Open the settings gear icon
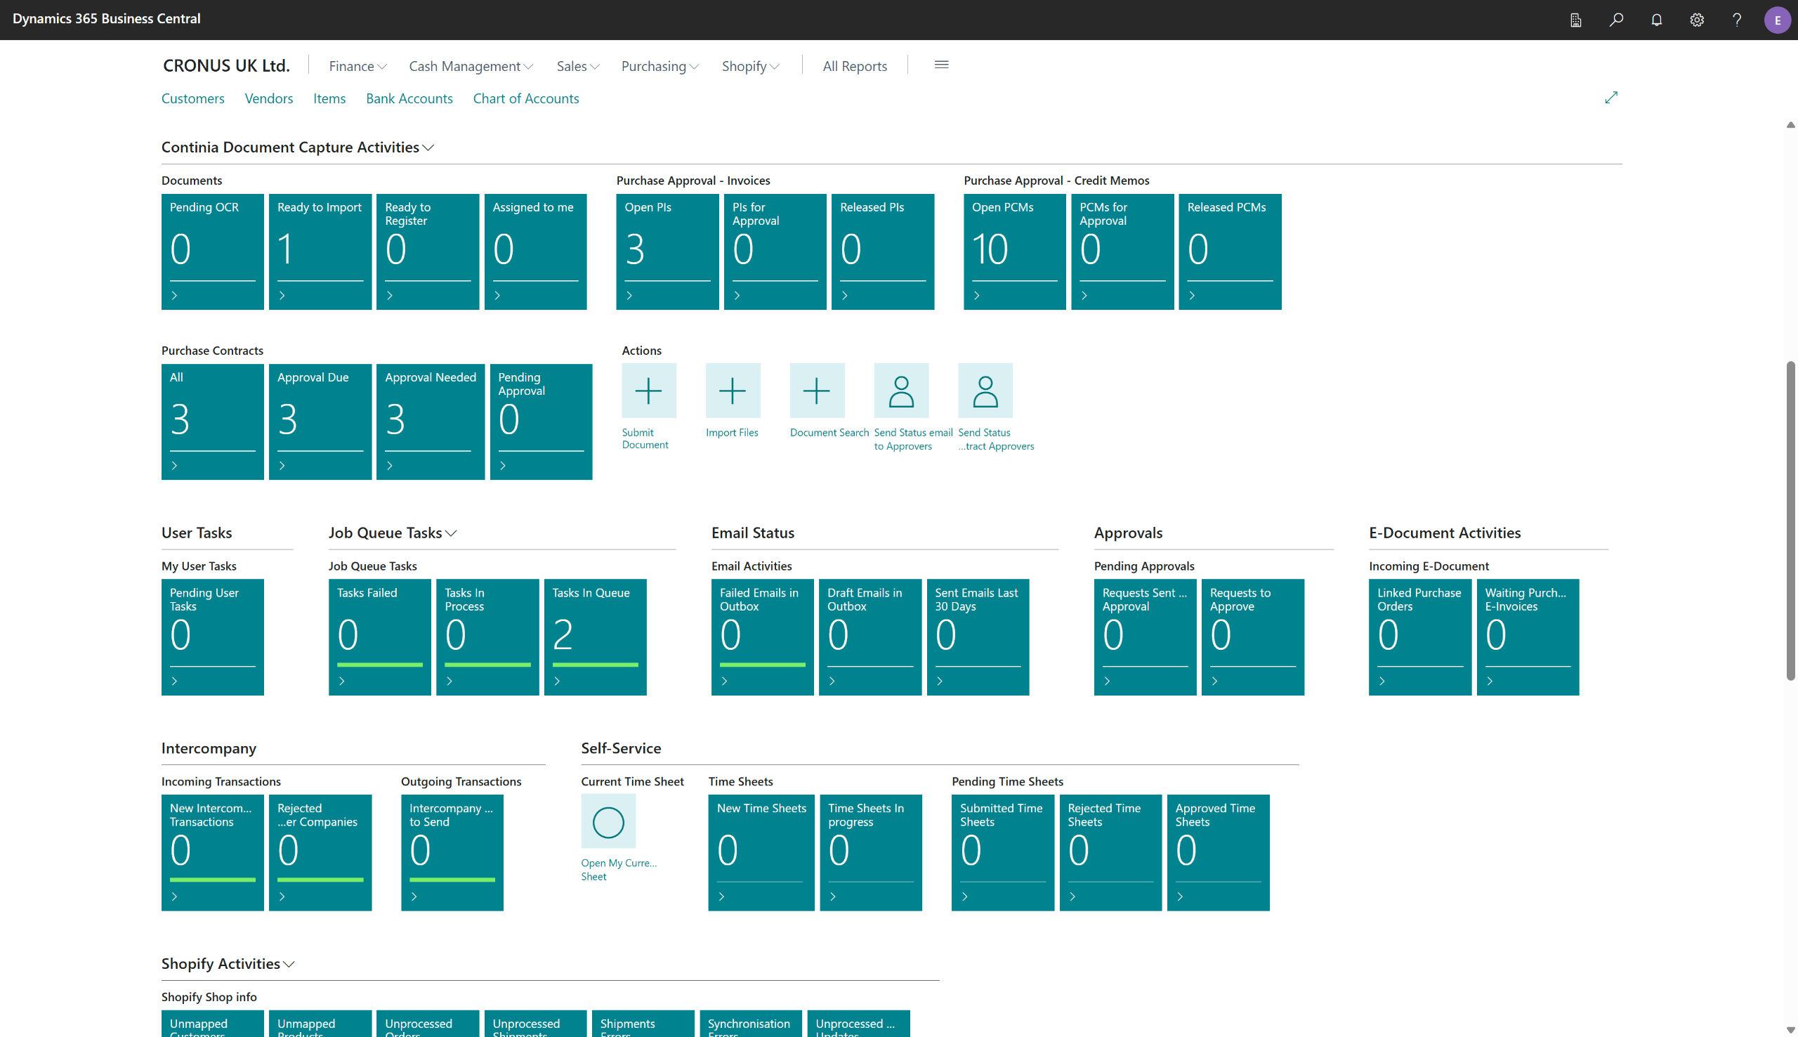The image size is (1798, 1037). [x=1697, y=19]
